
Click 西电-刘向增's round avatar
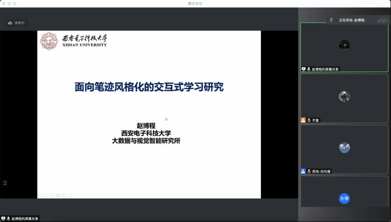coord(344,148)
